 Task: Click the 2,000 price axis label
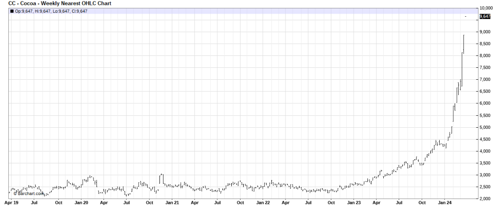point(486,199)
